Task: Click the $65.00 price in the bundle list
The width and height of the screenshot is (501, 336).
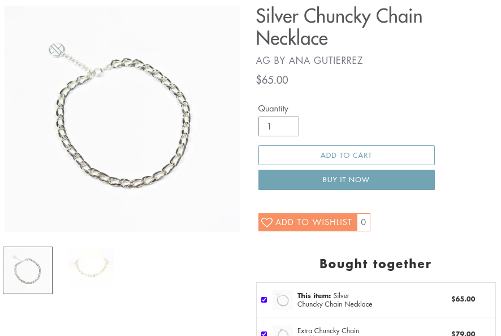Action: [x=463, y=299]
